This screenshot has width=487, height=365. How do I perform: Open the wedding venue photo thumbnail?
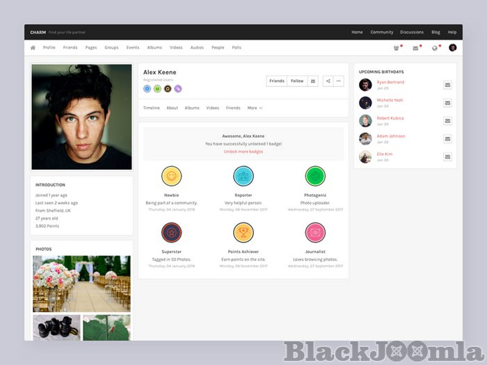point(81,284)
